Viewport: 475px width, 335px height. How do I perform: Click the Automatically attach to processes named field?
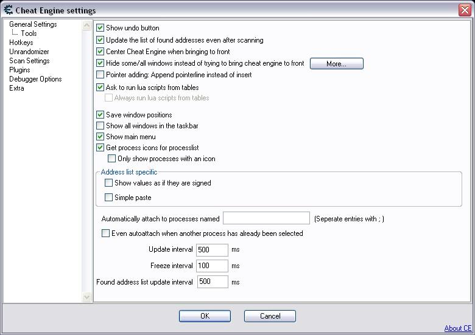coord(266,218)
